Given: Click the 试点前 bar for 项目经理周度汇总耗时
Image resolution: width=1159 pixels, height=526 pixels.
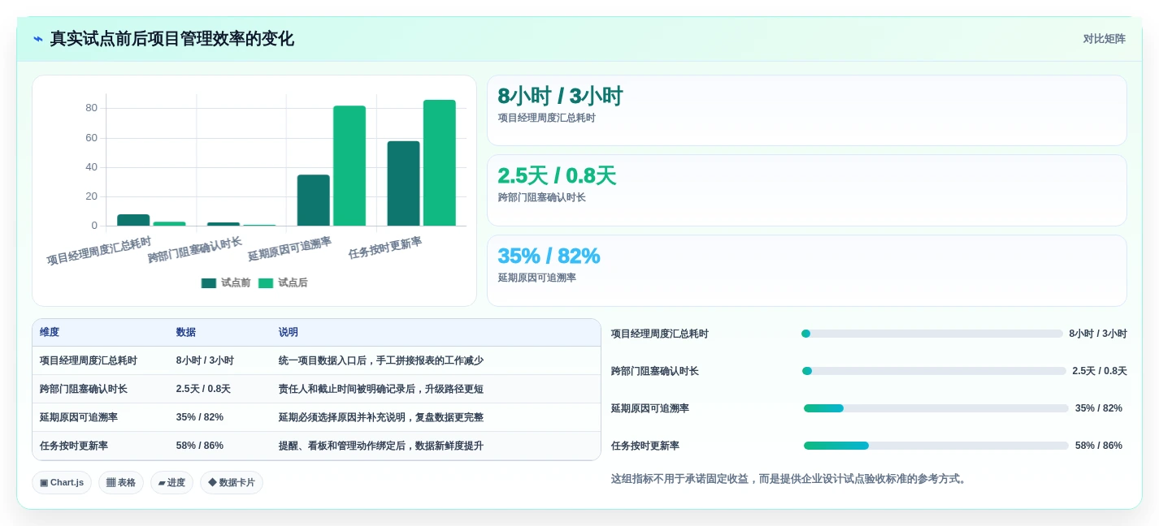Looking at the screenshot, I should tap(133, 220).
